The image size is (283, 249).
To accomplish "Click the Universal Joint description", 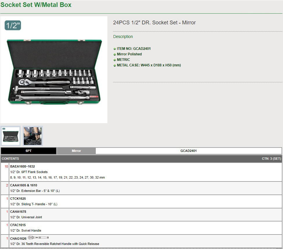I will 26,217.
